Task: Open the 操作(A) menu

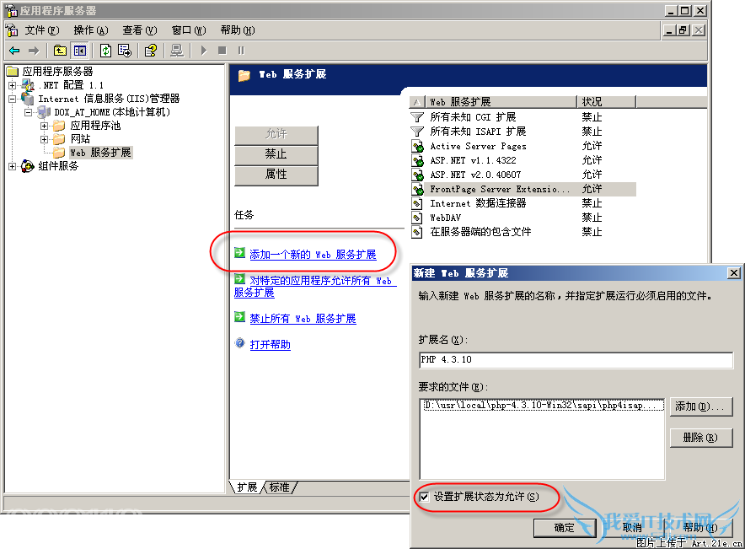Action: (91, 30)
